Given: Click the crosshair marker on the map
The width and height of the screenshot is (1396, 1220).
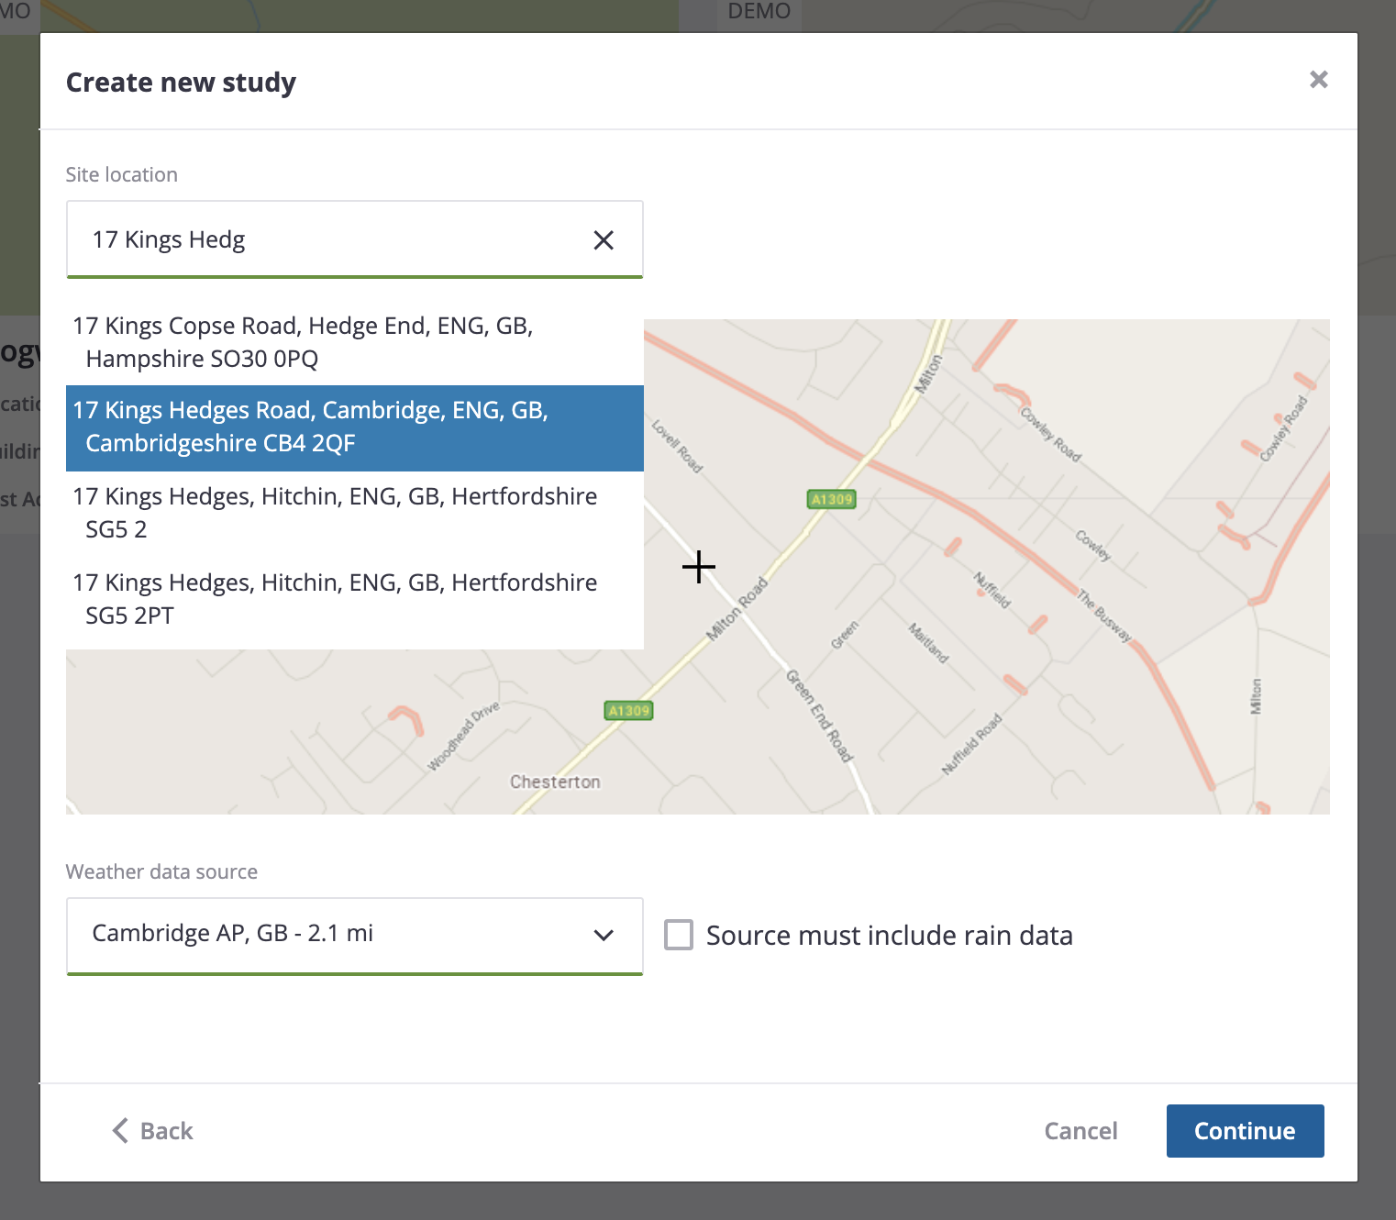Looking at the screenshot, I should 698,568.
